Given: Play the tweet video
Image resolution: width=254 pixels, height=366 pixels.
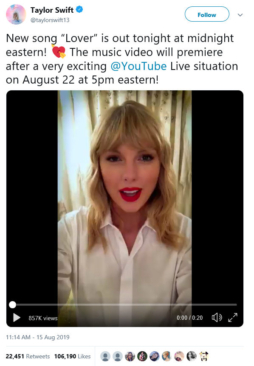Looking at the screenshot, I should click(17, 318).
